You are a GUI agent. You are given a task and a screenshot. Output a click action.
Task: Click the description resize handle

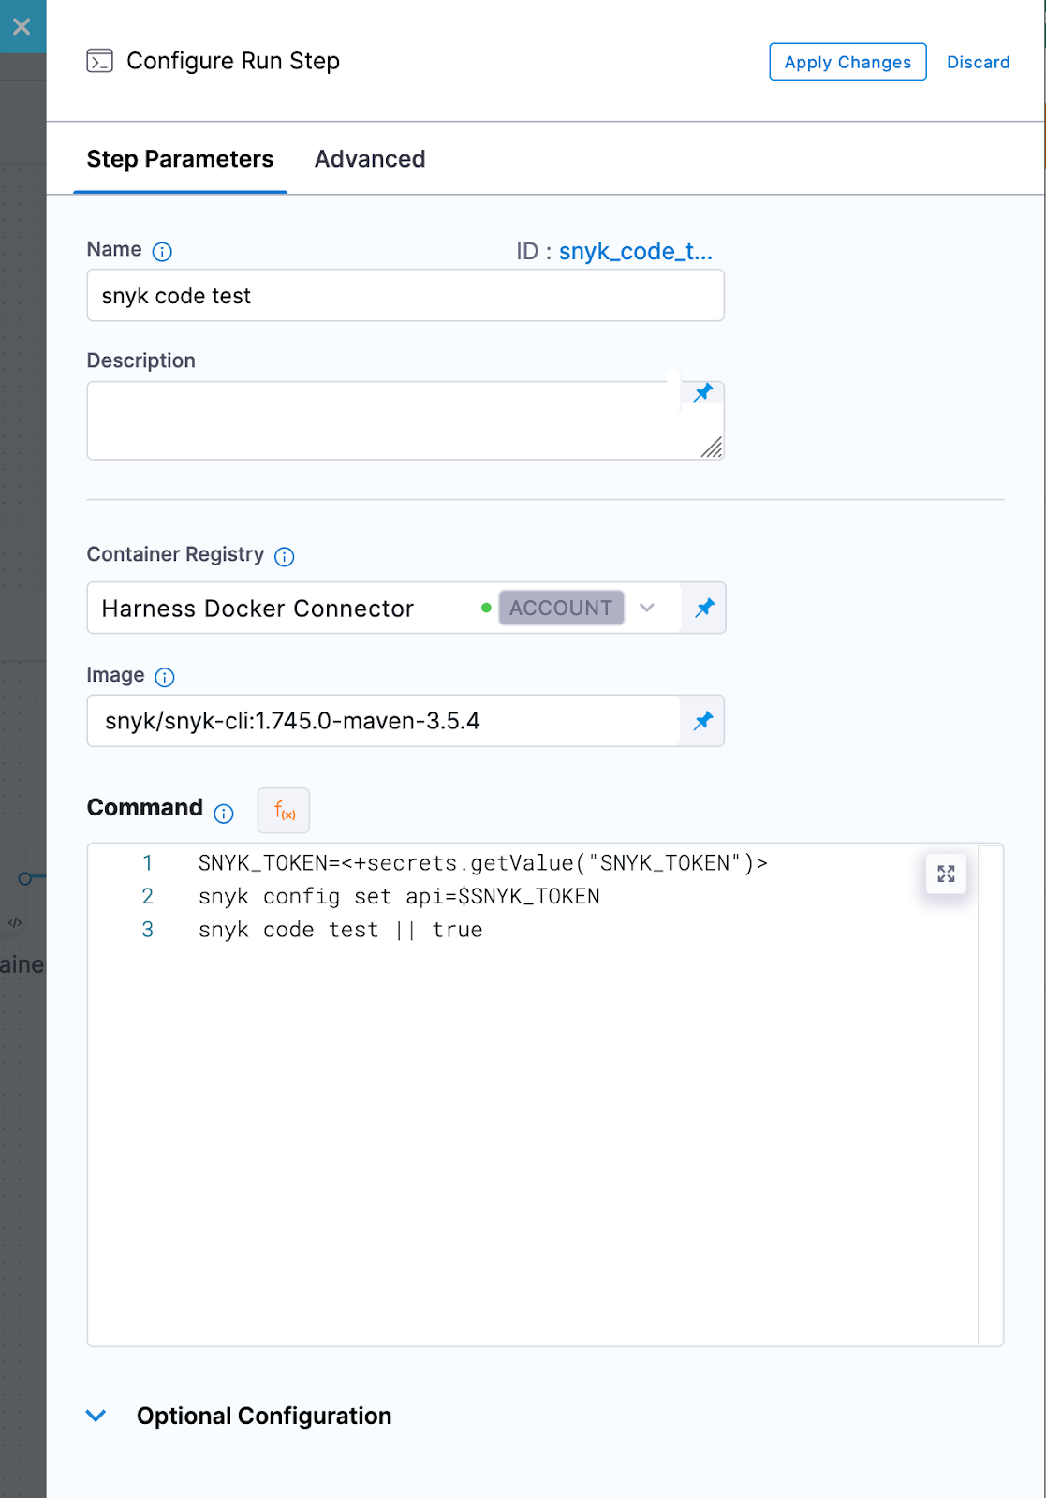pos(712,448)
